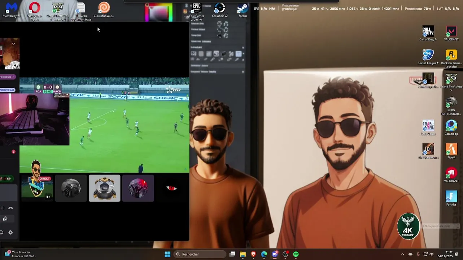463x260 pixels.
Task: Open The Backrooms desktop shortcut
Action: pos(428,151)
